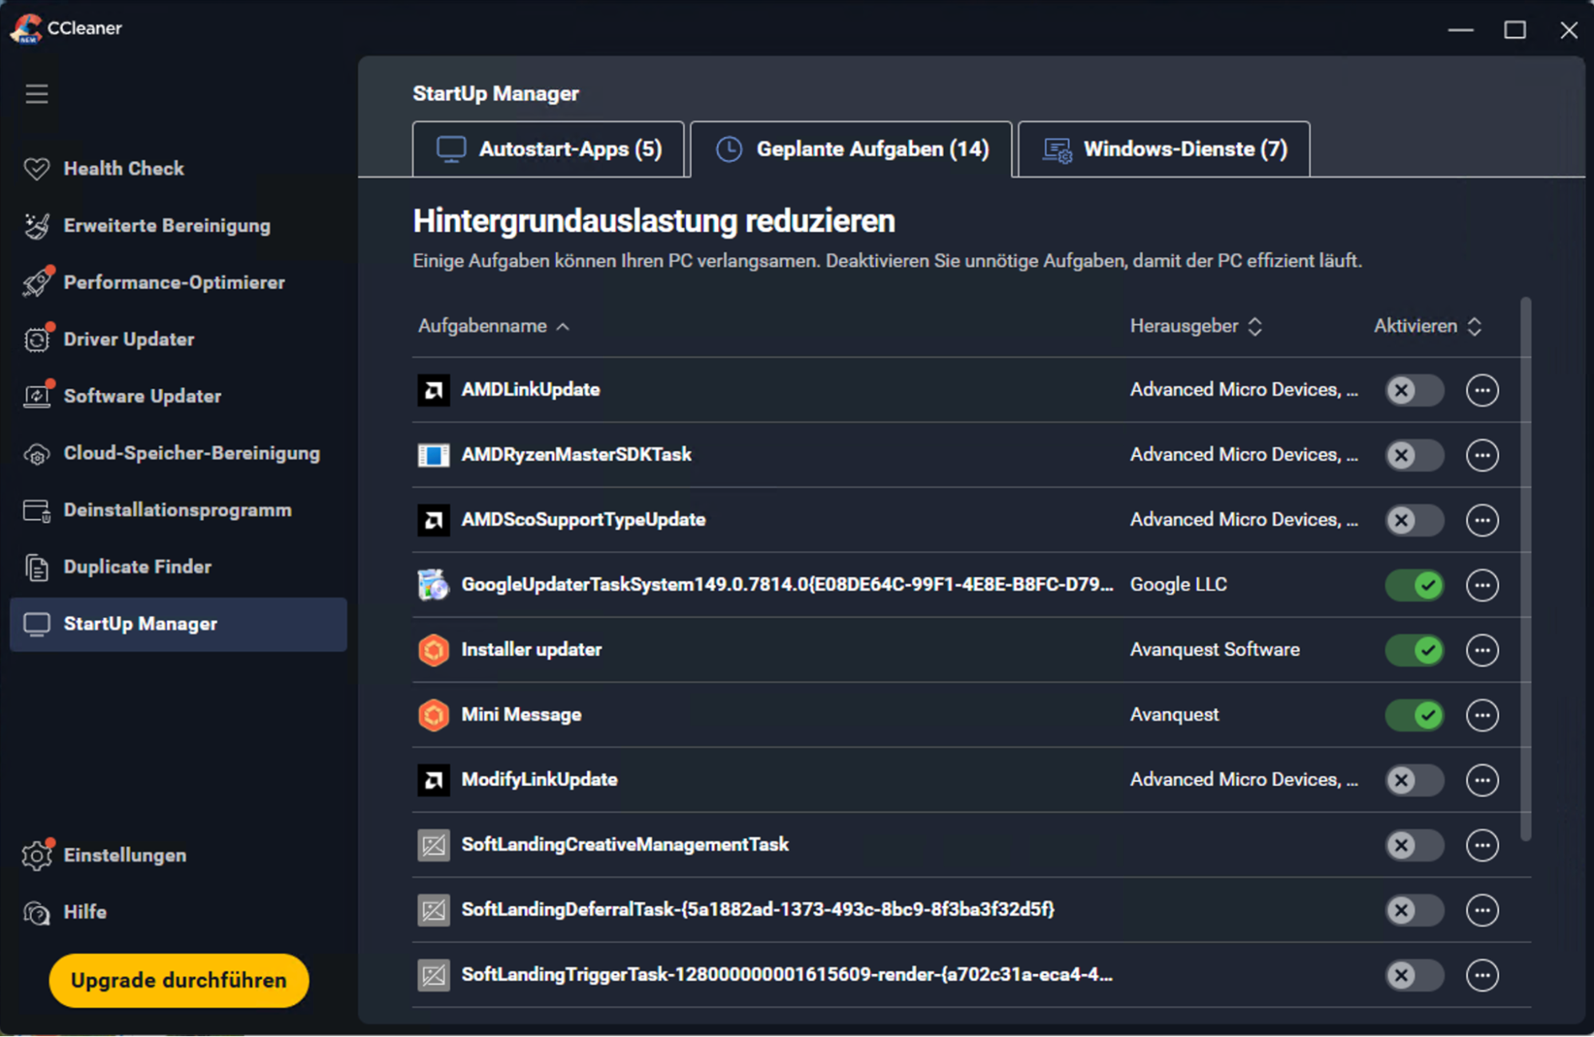
Task: Enable the SoftLandingCreativeManagementTask toggle
Action: pos(1415,845)
